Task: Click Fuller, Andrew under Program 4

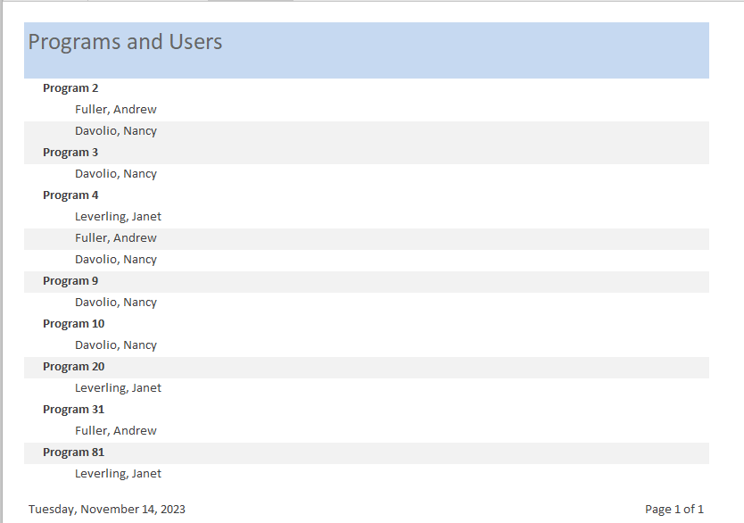Action: click(x=116, y=238)
